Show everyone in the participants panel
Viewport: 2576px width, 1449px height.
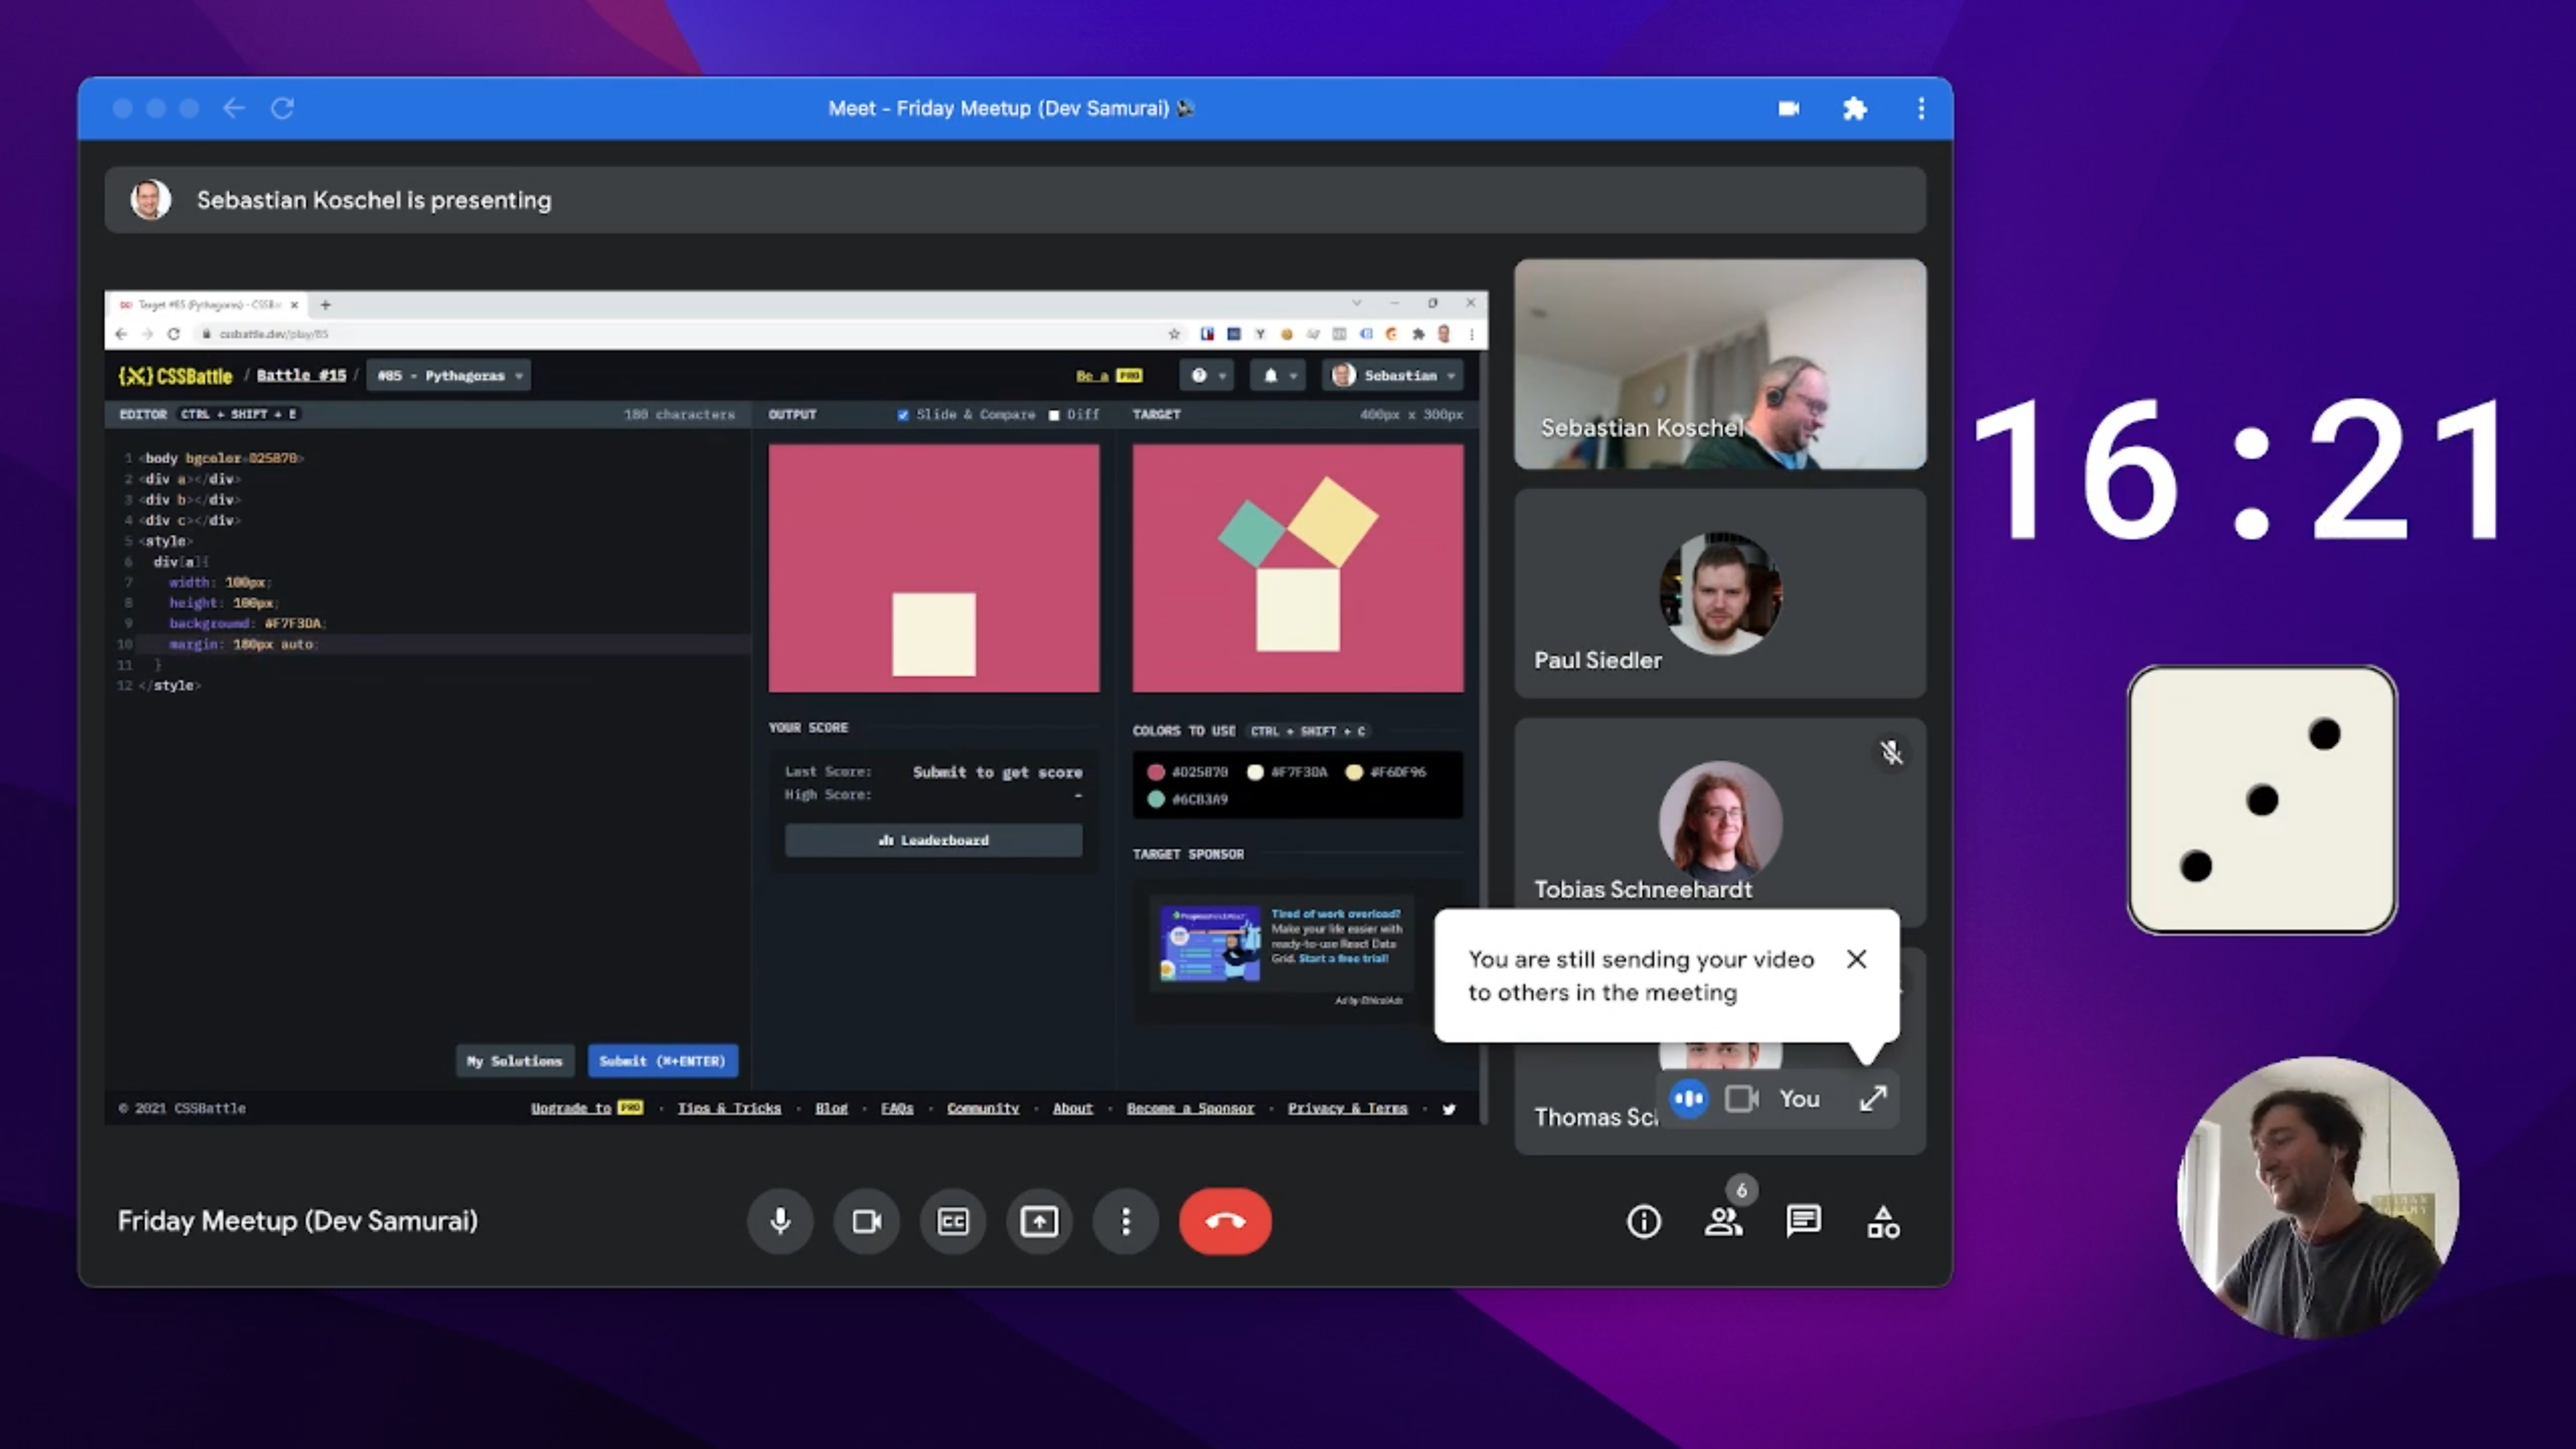point(1723,1221)
